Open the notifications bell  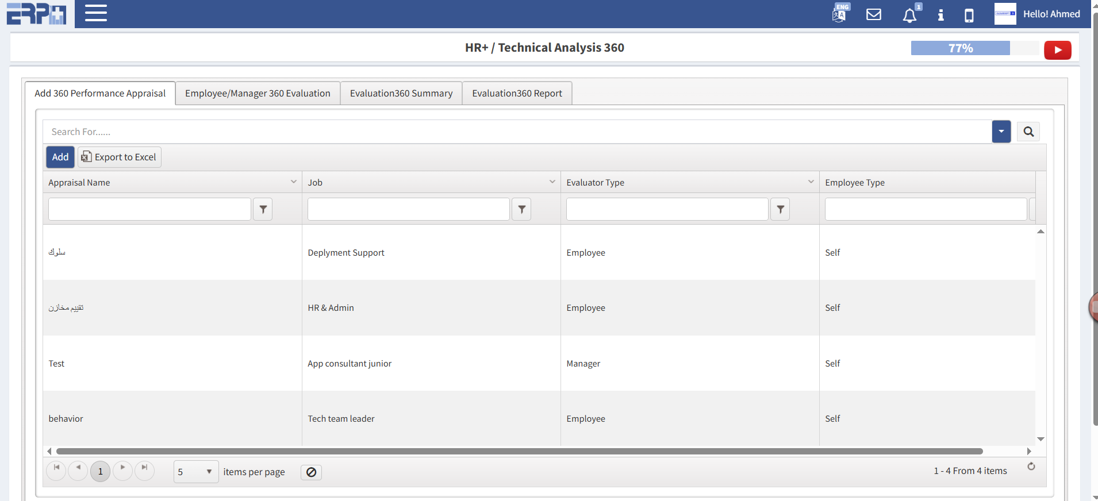pyautogui.click(x=909, y=15)
